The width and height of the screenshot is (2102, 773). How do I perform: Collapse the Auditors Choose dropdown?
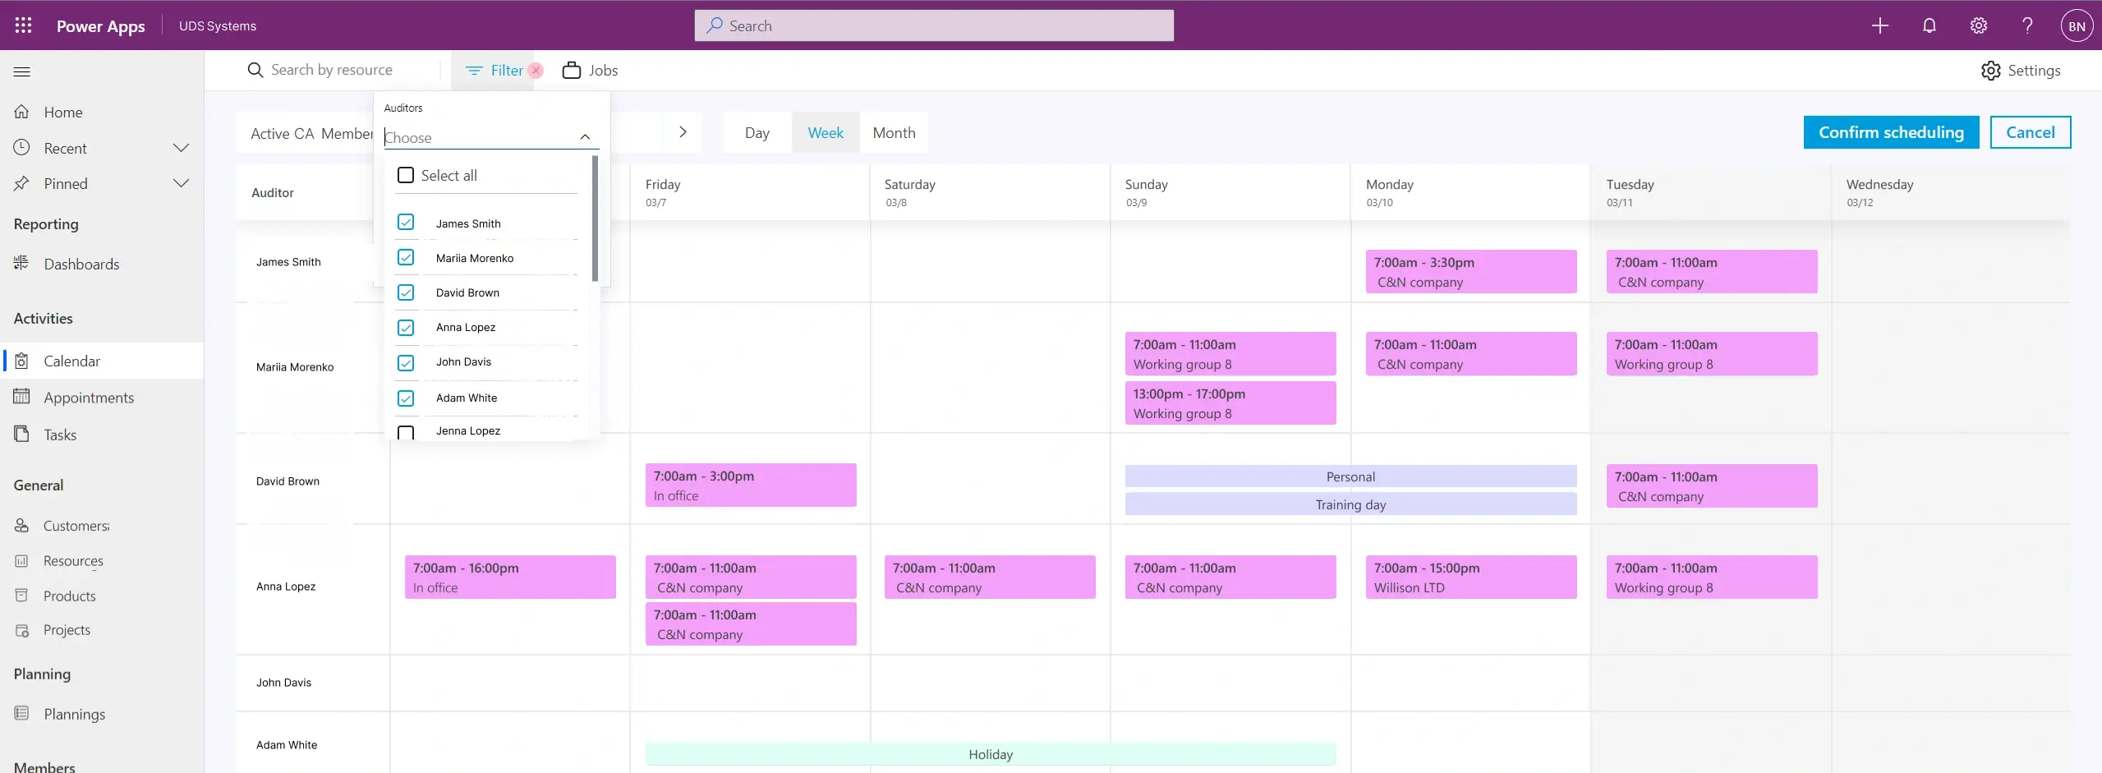click(584, 137)
